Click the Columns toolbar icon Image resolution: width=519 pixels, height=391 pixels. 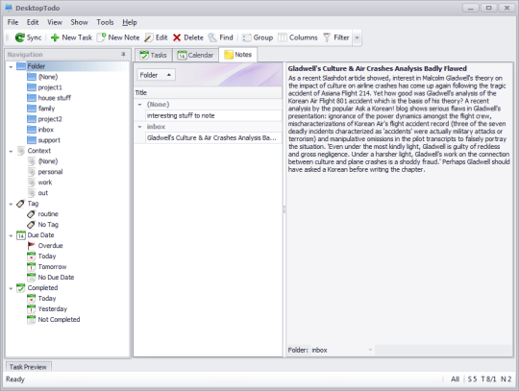(x=283, y=37)
